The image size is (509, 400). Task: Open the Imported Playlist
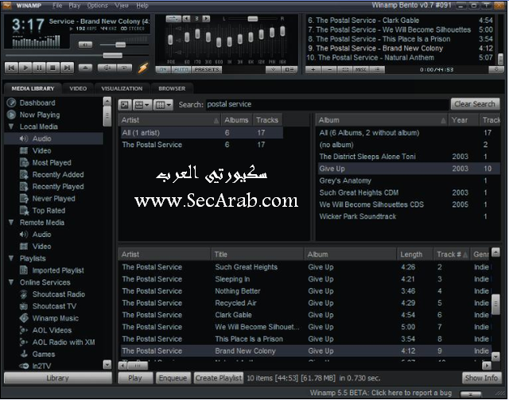58,270
